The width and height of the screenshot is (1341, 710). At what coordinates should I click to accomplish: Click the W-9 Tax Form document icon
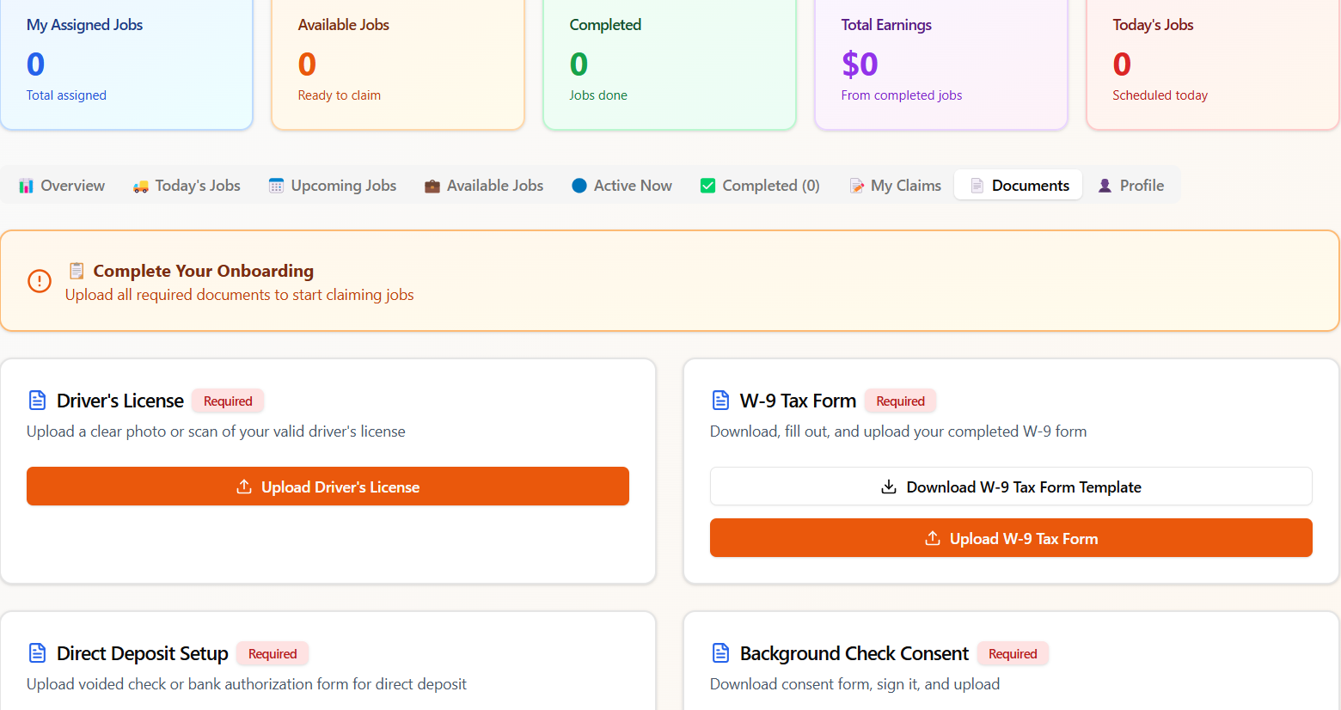pyautogui.click(x=720, y=401)
